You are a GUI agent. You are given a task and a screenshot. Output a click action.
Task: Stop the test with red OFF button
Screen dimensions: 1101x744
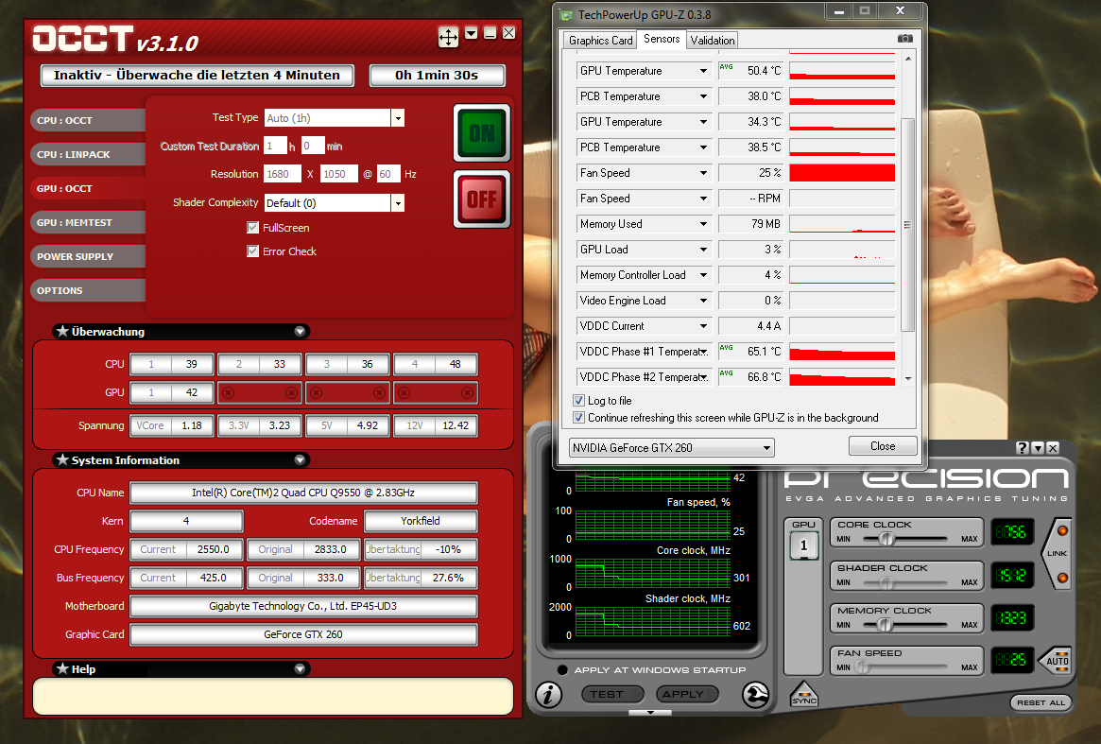pos(482,199)
